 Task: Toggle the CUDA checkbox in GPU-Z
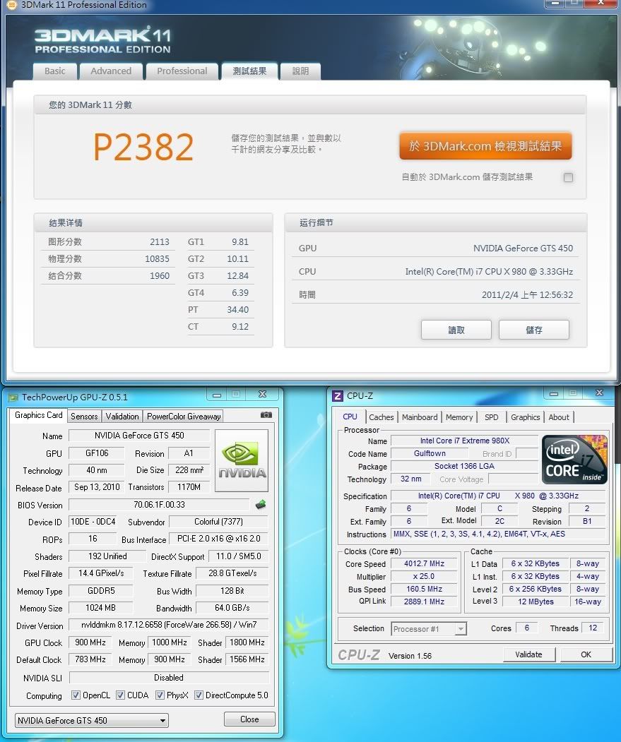pyautogui.click(x=120, y=695)
